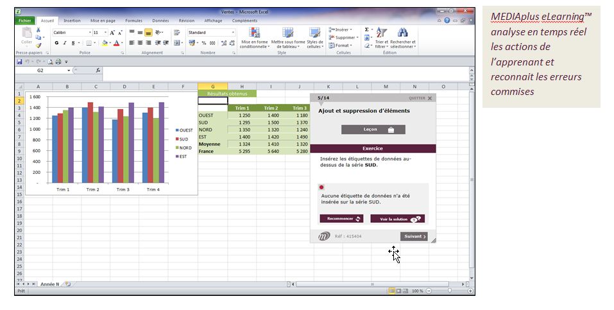Switch to the Formules tab
This screenshot has height=310, width=614.
point(133,21)
